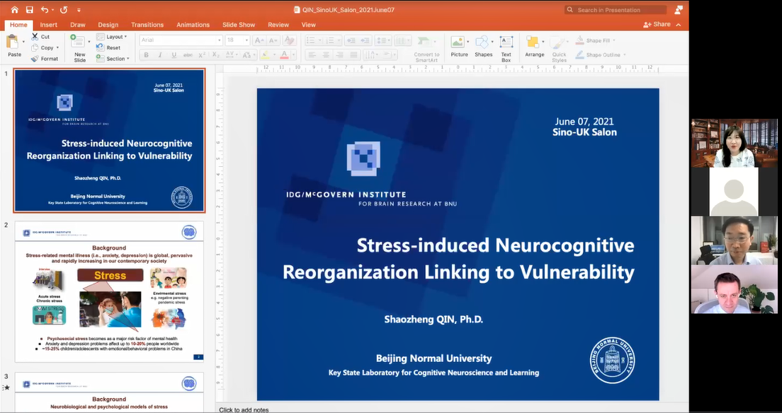Toggle Italic formatting

coord(160,55)
